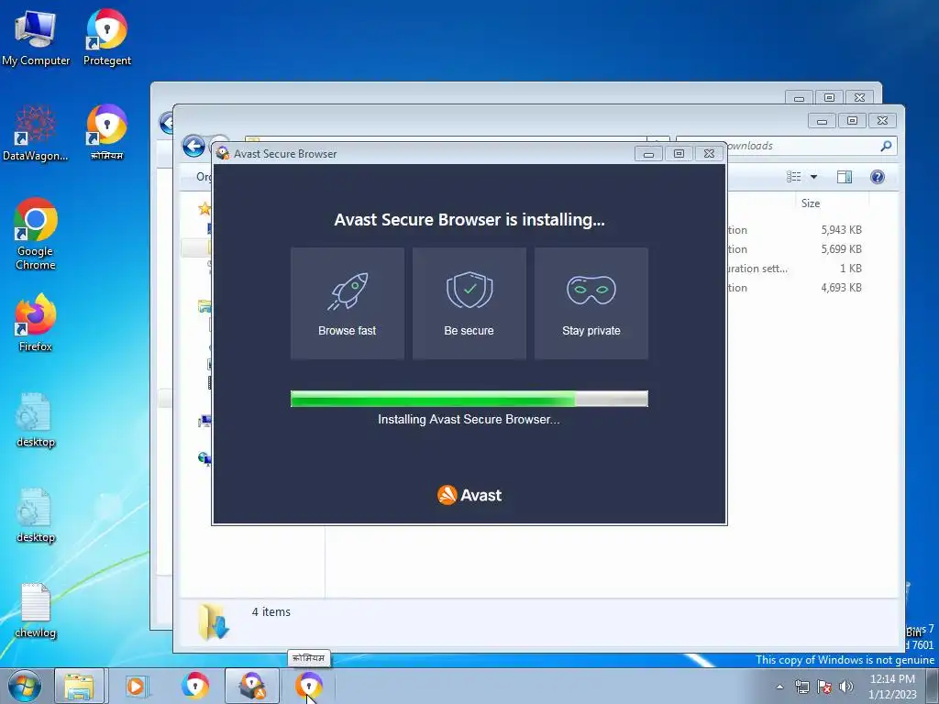The width and height of the screenshot is (939, 704).
Task: Open the Protegent browser taskbar icon
Action: (x=195, y=686)
